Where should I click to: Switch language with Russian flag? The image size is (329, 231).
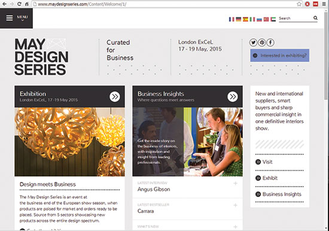[x=259, y=19]
